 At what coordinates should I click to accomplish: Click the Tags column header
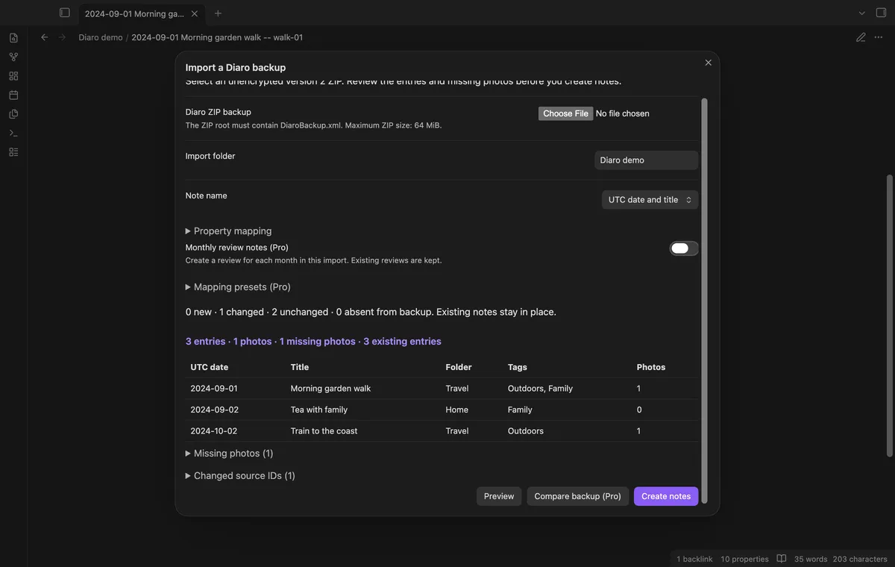click(x=518, y=367)
